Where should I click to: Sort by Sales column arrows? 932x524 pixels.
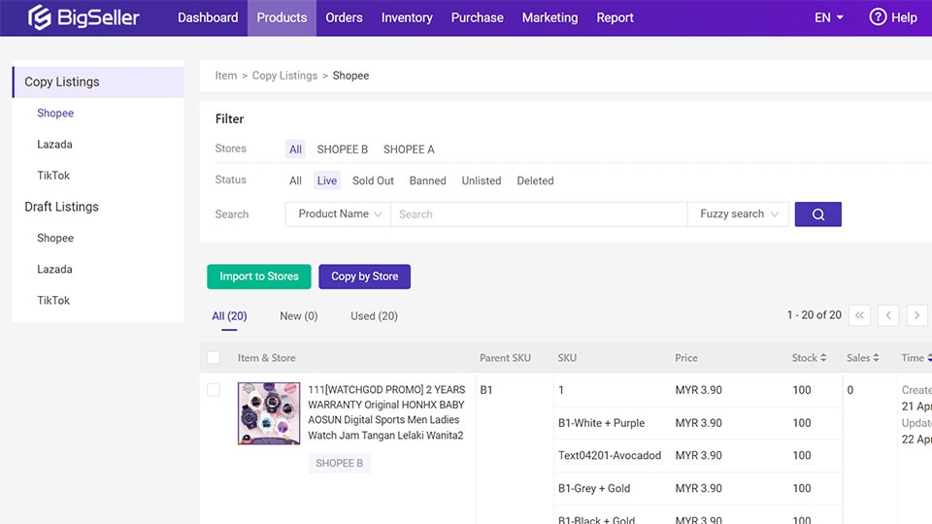[x=876, y=358]
